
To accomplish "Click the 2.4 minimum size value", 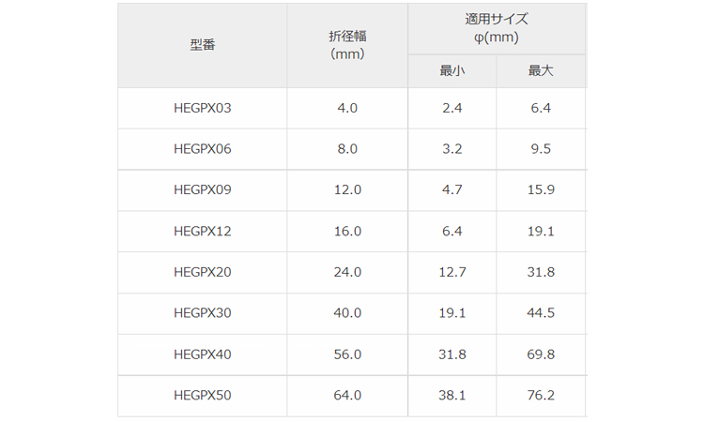I will coord(452,108).
